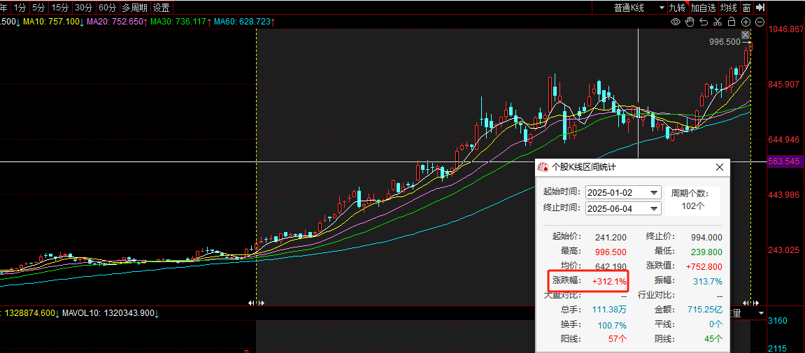Image resolution: width=805 pixels, height=353 pixels.
Task: Switch to the 60分 period tab
Action: [107, 8]
